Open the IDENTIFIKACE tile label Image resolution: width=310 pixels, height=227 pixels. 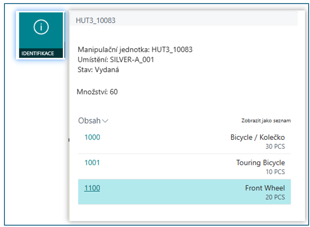(x=38, y=53)
